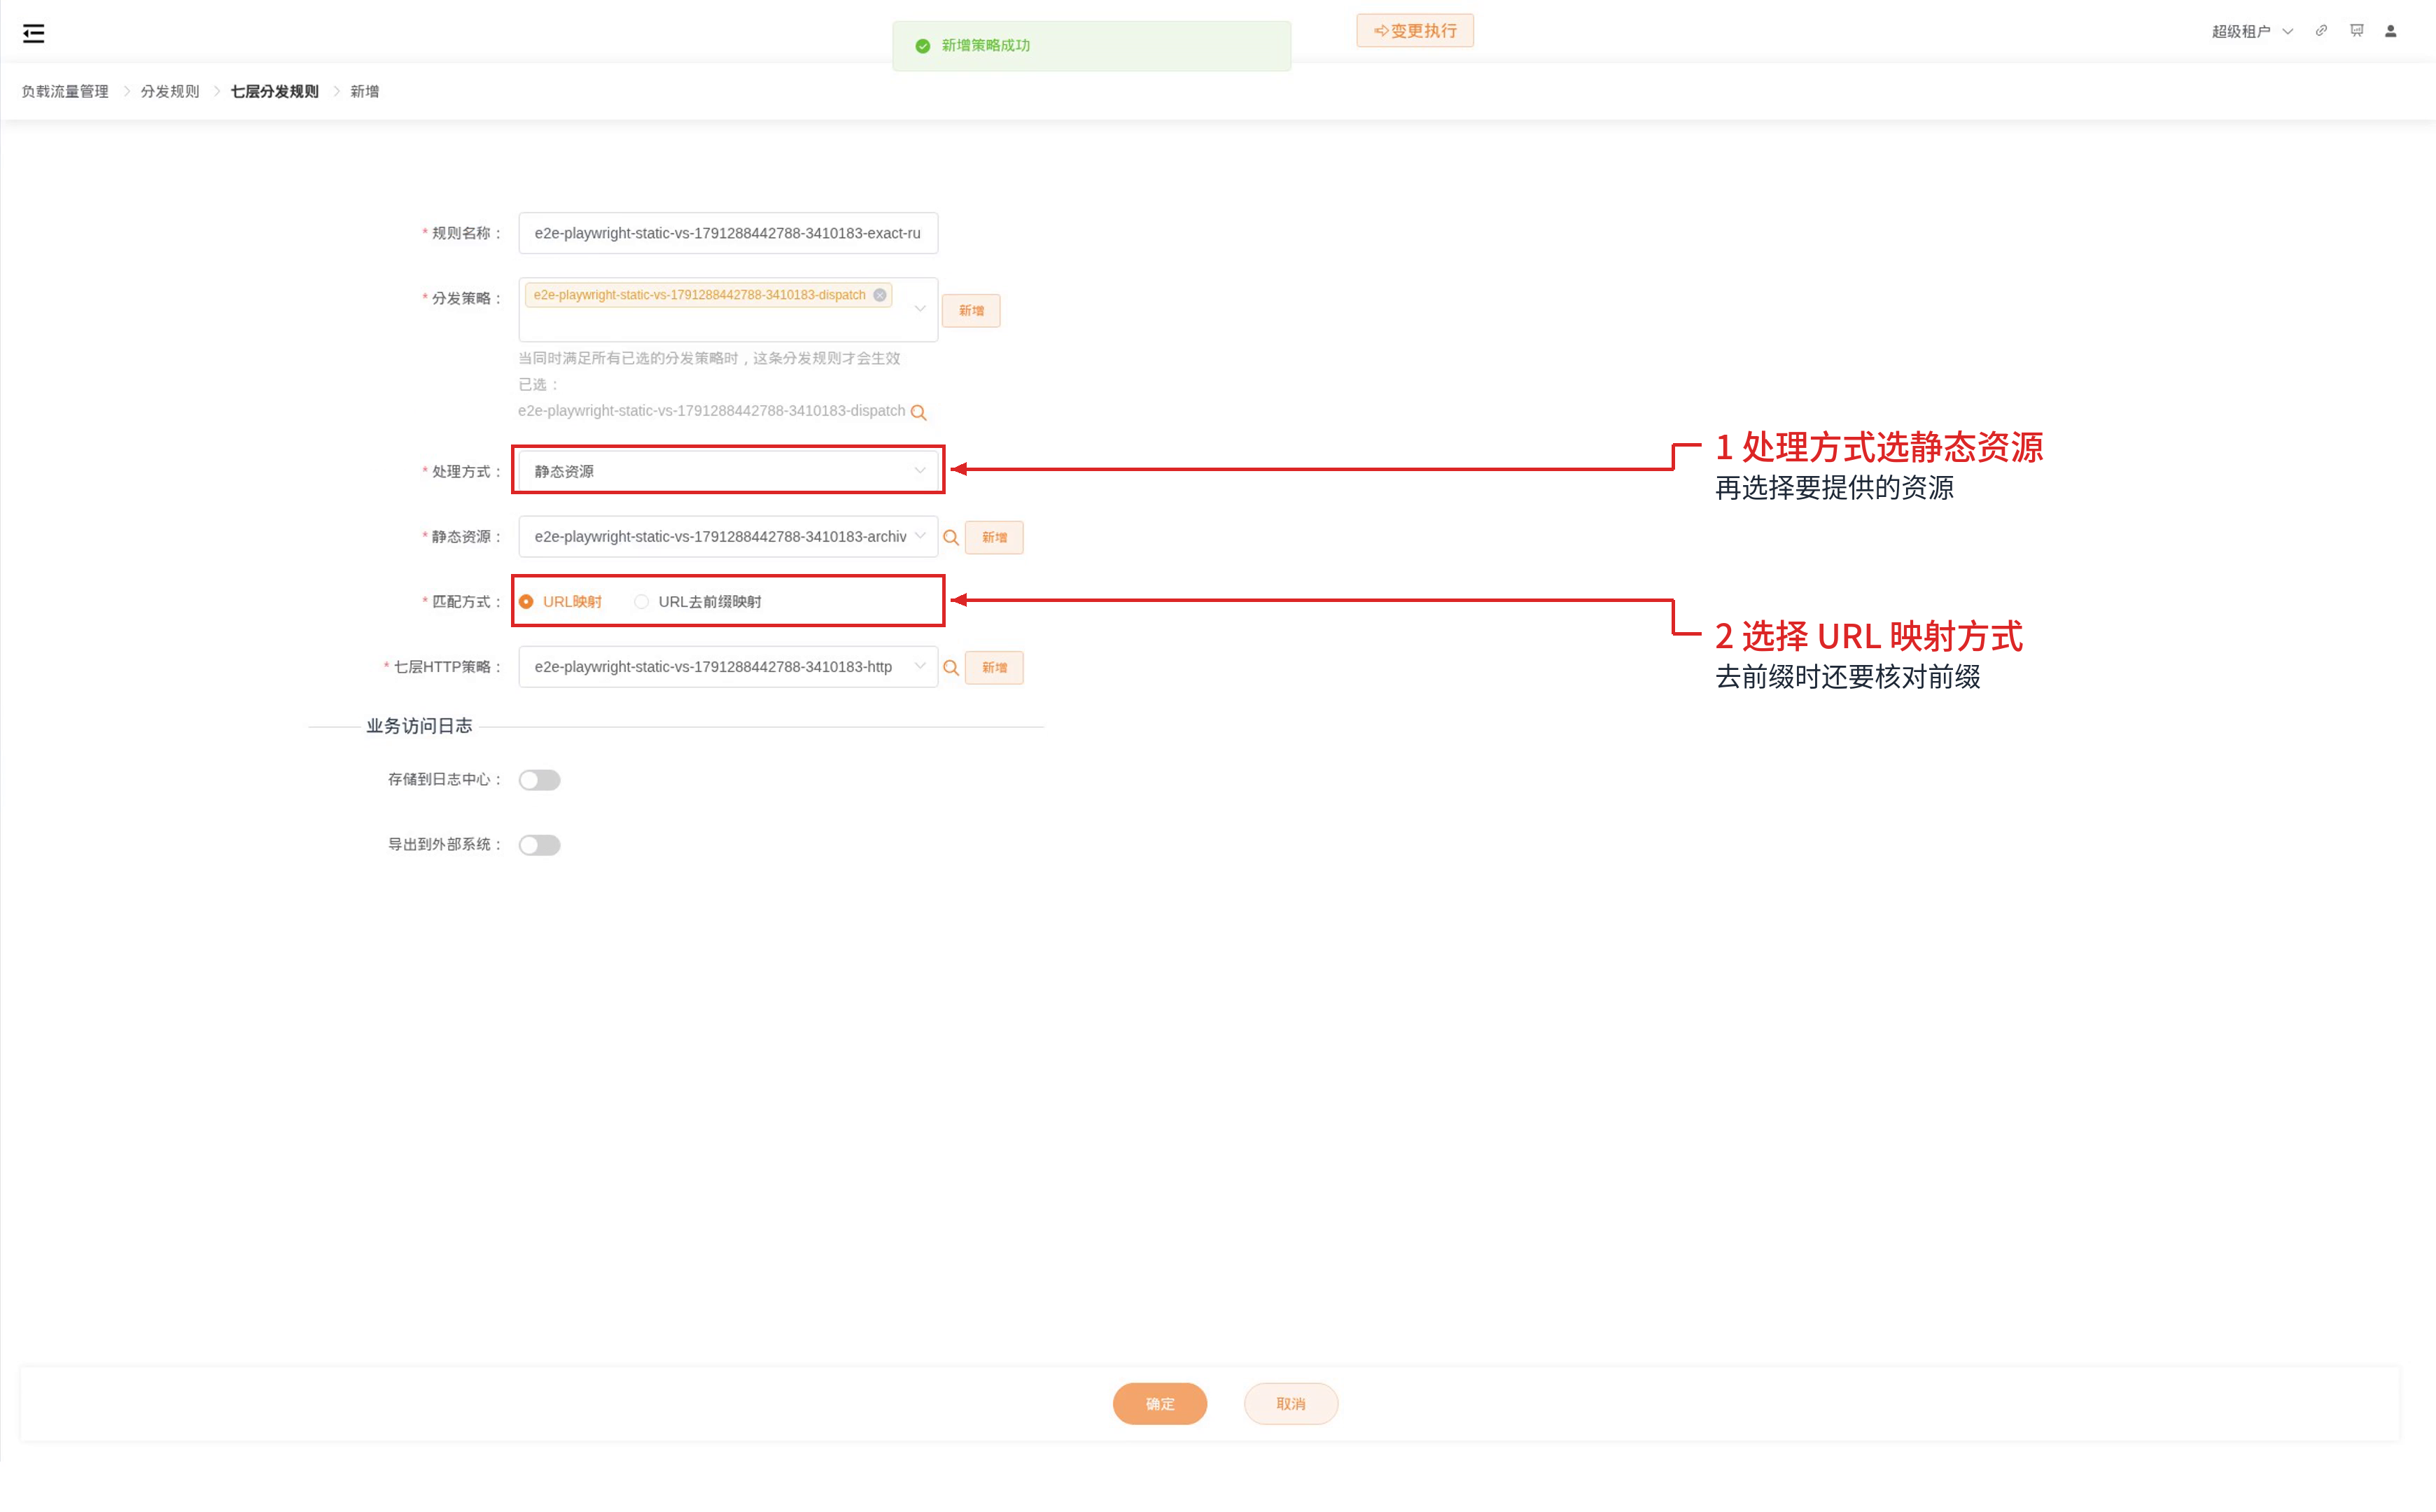Remove the dispatch tag from 分发策略
Image resolution: width=2436 pixels, height=1512 pixels.
[880, 295]
